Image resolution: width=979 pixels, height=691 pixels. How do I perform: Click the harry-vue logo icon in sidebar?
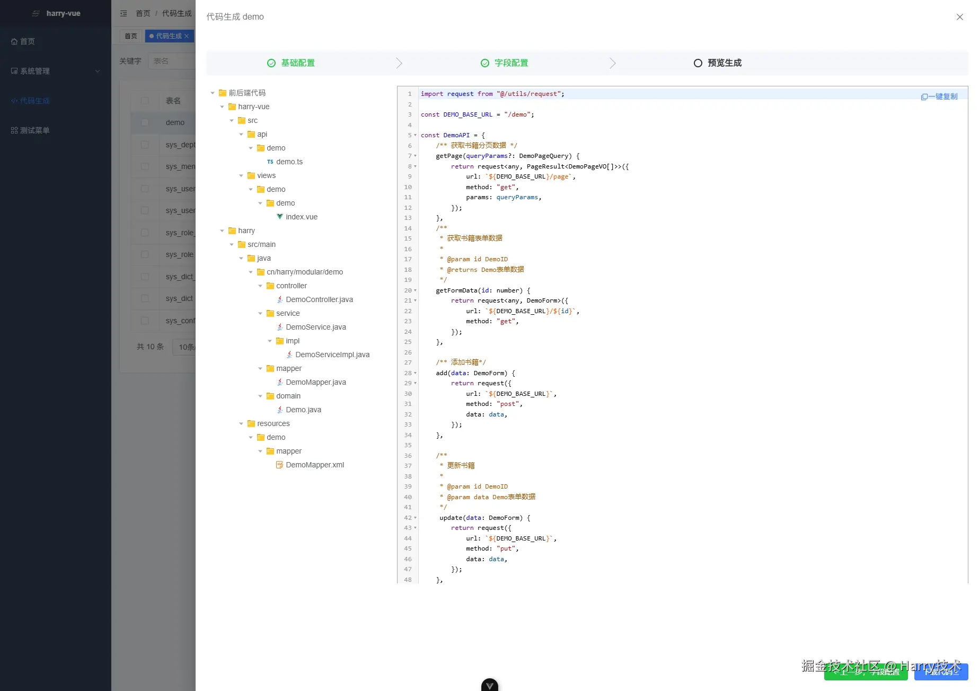(x=36, y=13)
